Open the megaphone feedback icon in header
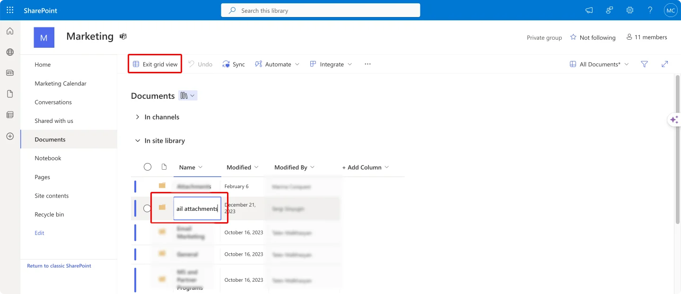The height and width of the screenshot is (294, 681). [589, 10]
